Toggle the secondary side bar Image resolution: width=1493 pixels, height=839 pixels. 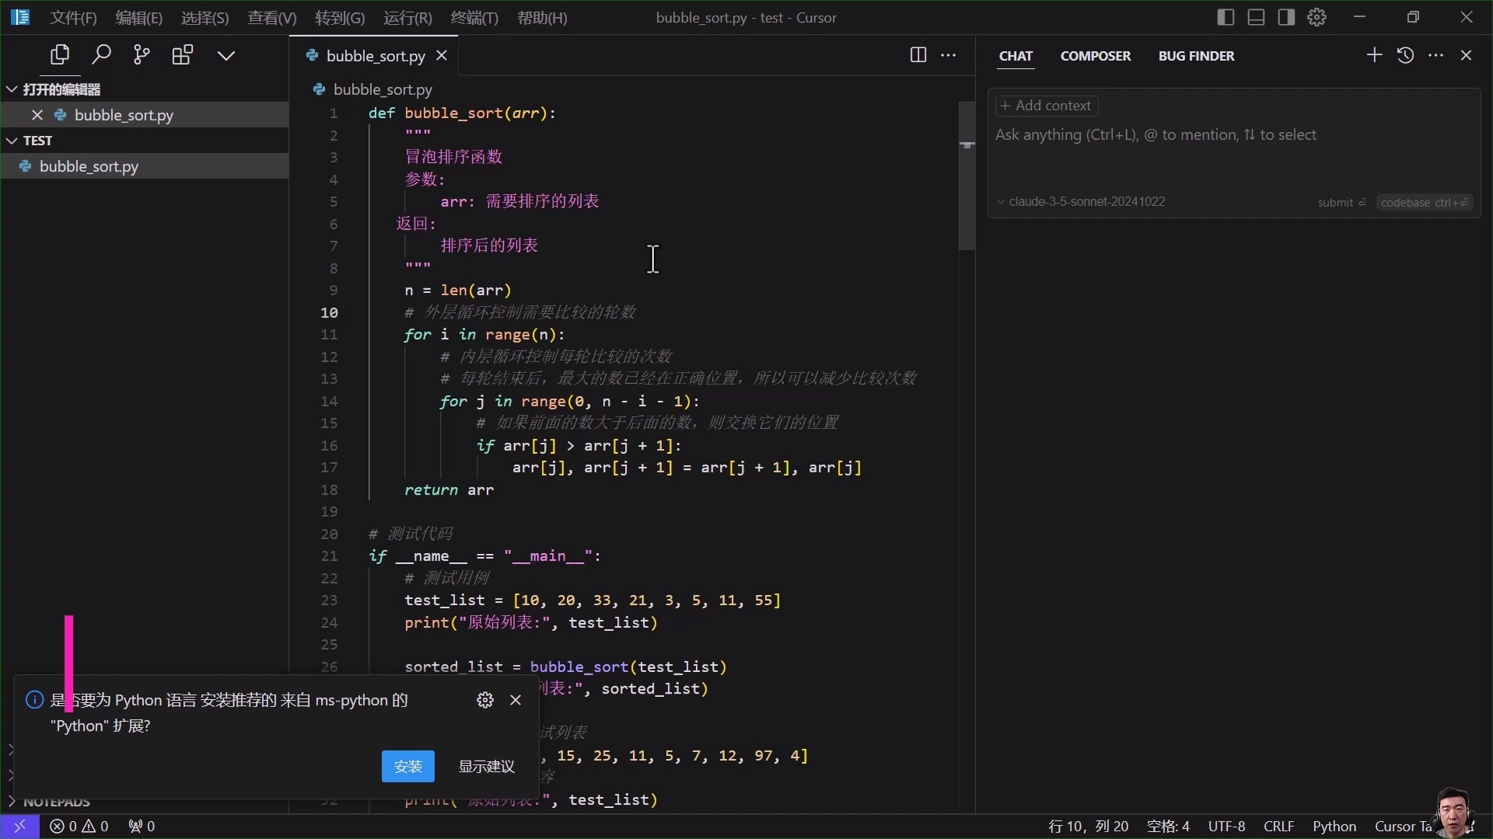[x=1286, y=17]
